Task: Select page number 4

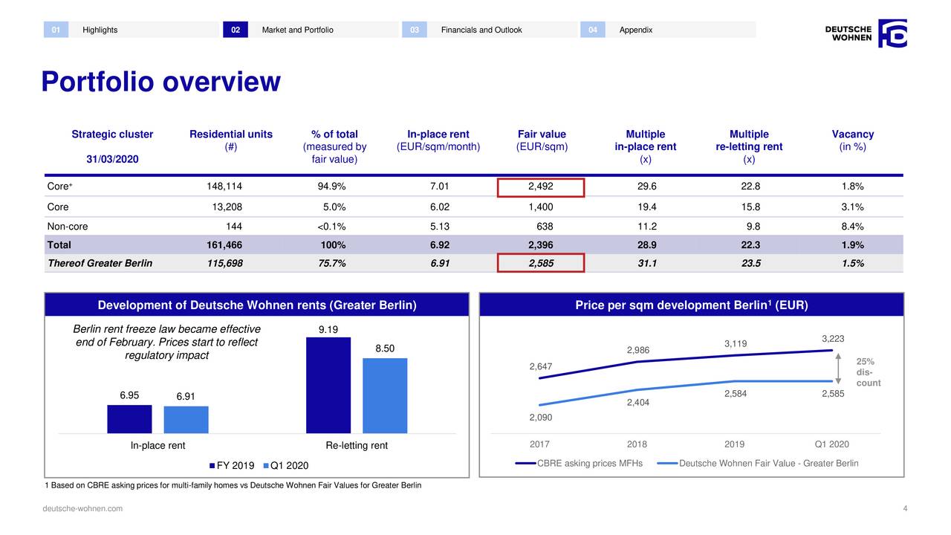Action: point(905,508)
